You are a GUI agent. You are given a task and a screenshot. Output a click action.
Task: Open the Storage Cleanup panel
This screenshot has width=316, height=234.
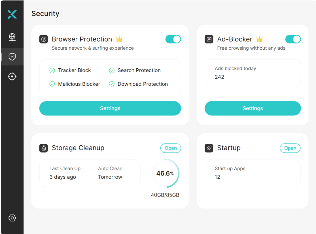click(x=171, y=148)
